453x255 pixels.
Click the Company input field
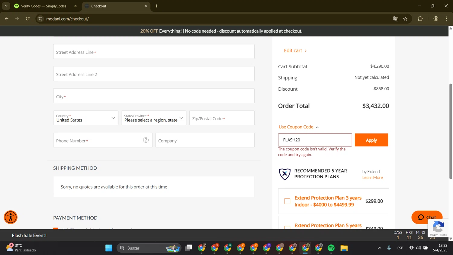(x=205, y=140)
